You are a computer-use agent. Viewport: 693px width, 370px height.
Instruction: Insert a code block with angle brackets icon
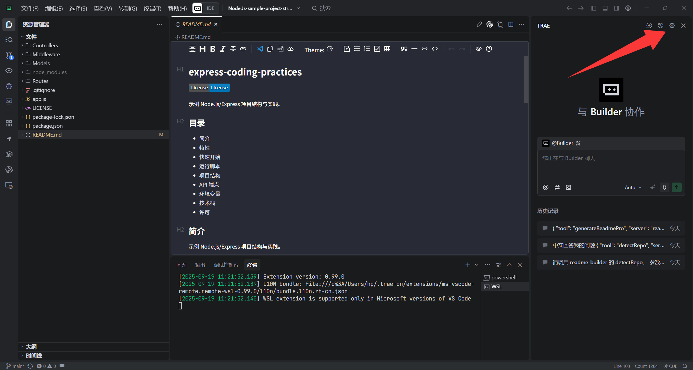(x=435, y=49)
